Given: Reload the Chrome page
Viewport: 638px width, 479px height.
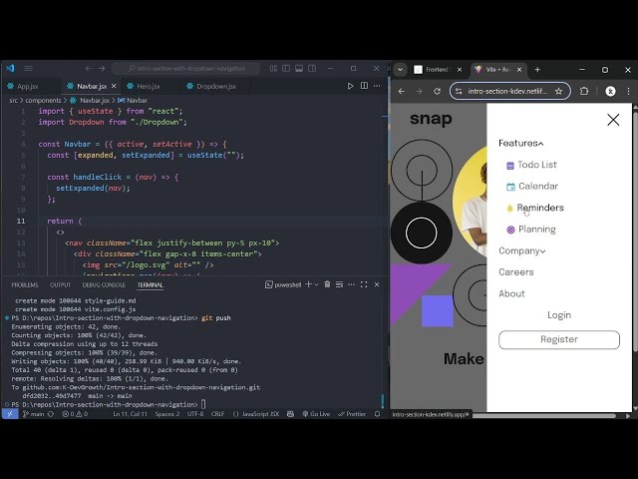Looking at the screenshot, I should point(437,91).
